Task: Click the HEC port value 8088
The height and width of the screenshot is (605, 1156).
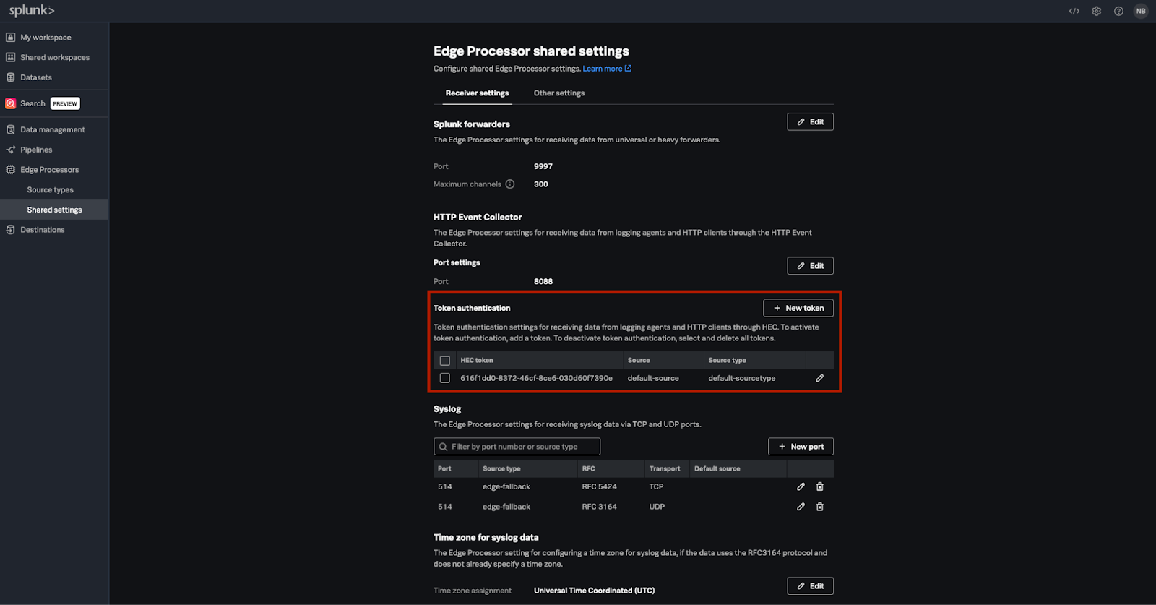Action: click(x=543, y=282)
